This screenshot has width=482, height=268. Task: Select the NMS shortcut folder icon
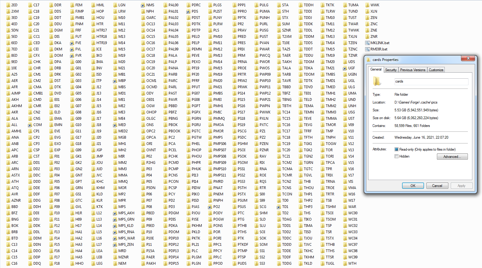[x=143, y=5]
